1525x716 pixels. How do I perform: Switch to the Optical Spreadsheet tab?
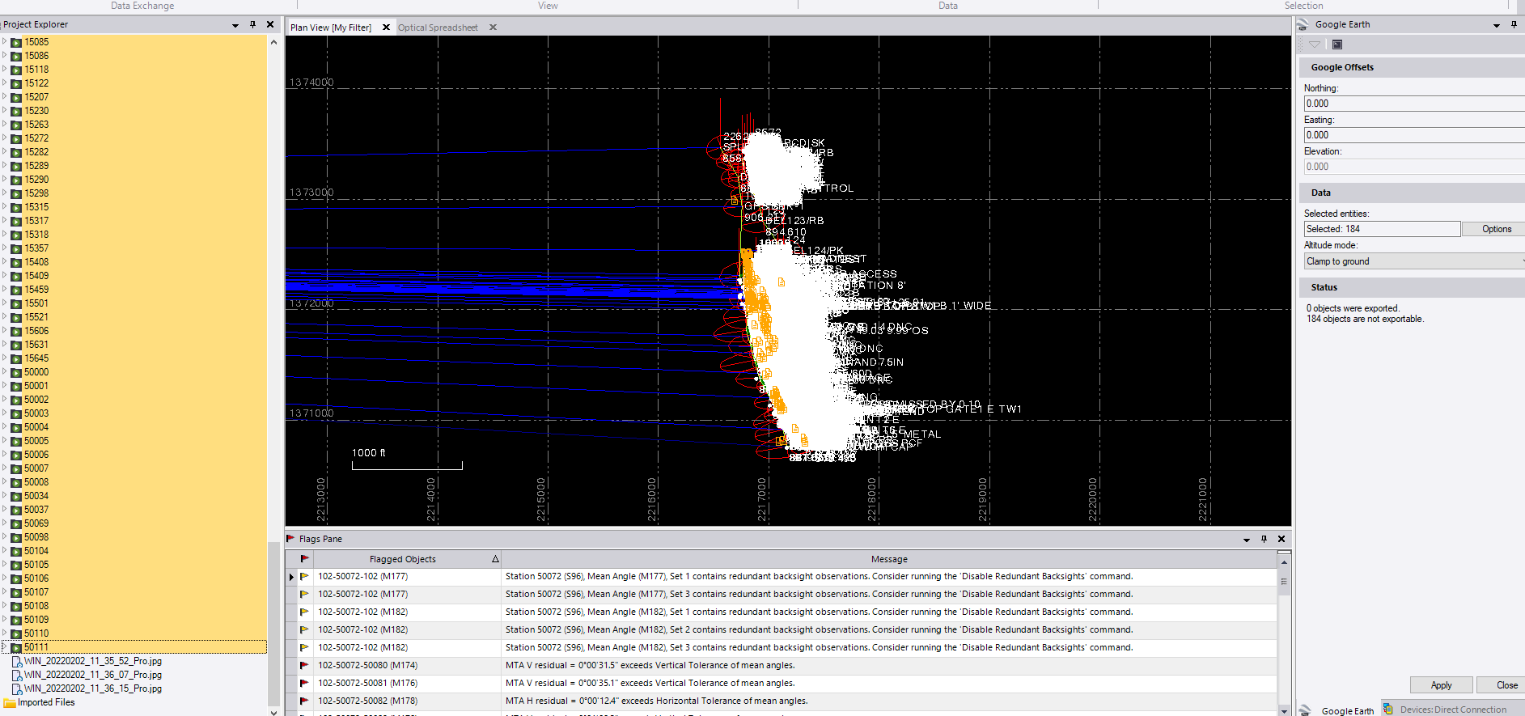point(438,28)
